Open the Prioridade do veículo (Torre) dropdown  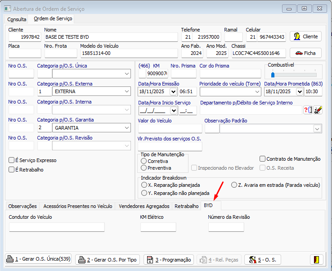click(x=256, y=92)
